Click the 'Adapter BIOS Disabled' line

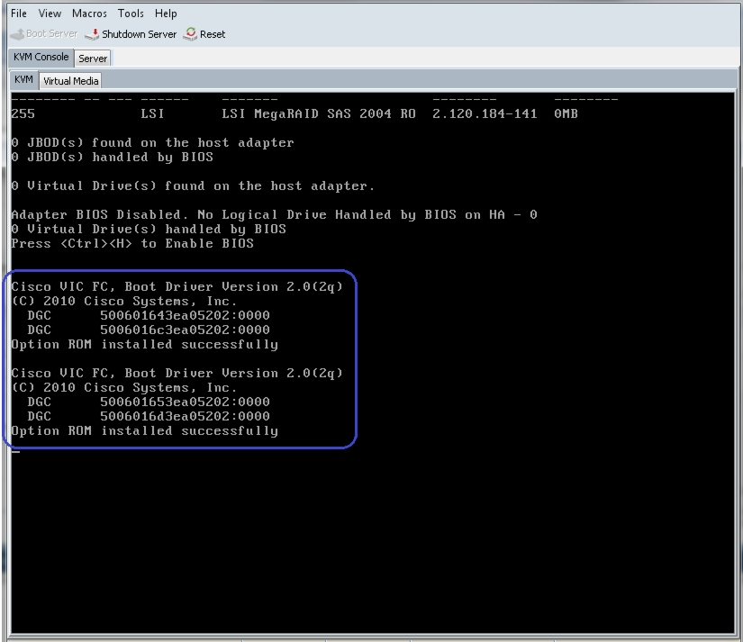click(x=274, y=214)
